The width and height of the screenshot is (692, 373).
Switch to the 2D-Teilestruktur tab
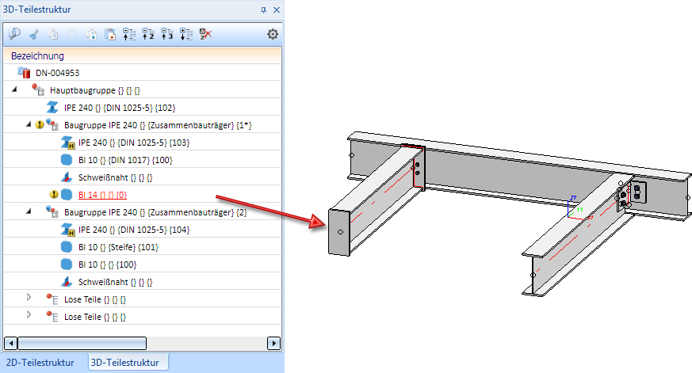(40, 363)
